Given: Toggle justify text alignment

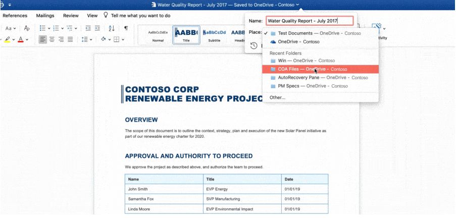Looking at the screenshot, I should (x=70, y=39).
